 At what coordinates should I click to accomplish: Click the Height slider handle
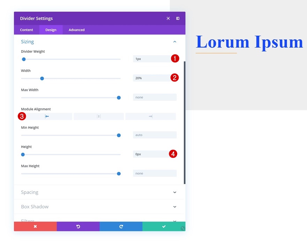coord(23,155)
